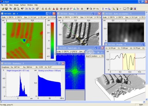Click the X1 field in Profile window
This screenshot has height=106, width=148.
tap(112, 48)
